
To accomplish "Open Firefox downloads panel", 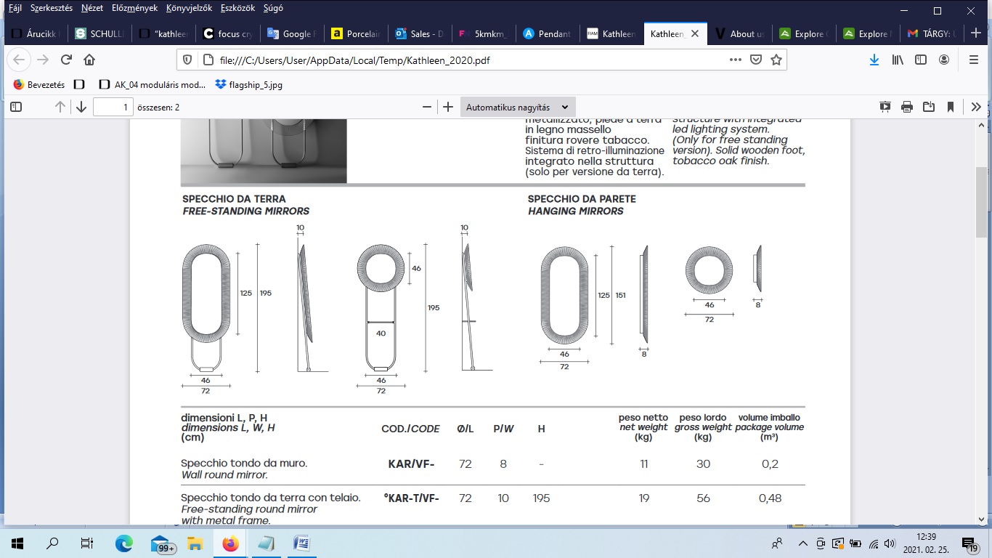I will (x=874, y=60).
